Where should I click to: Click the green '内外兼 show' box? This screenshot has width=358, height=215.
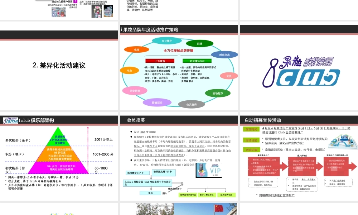coord(197,61)
